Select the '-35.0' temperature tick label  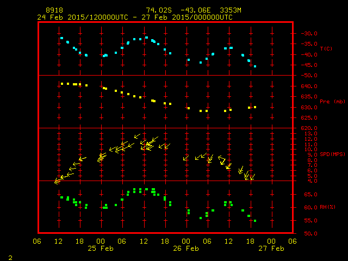[309, 44]
